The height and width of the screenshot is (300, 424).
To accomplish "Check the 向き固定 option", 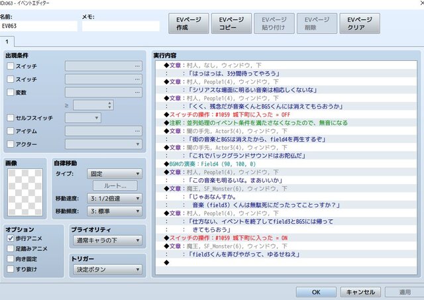I will (11, 259).
